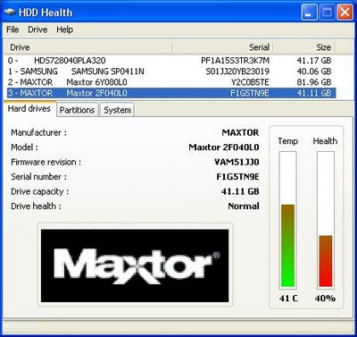
Task: Select drive 0 HDS728040PLA320 row
Action: pos(171,61)
